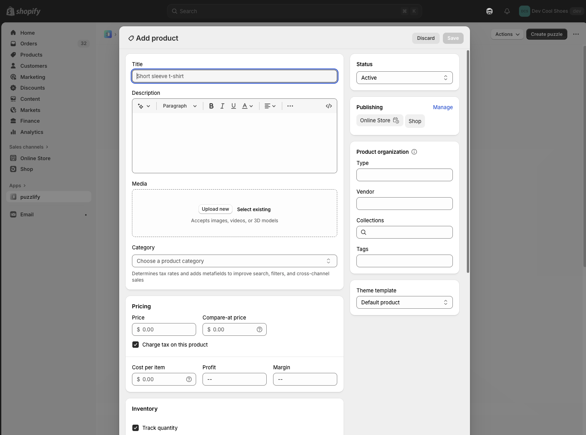The height and width of the screenshot is (435, 586).
Task: Click the top Search bar
Action: pyautogui.click(x=295, y=11)
